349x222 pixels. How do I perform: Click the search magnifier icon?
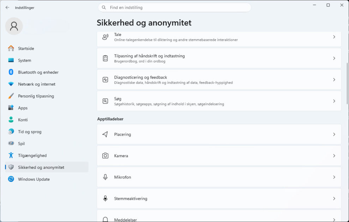[x=104, y=7]
